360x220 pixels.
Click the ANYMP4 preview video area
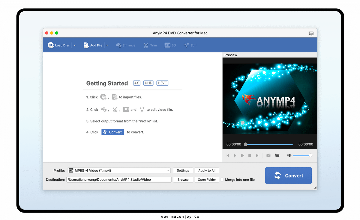pyautogui.click(x=270, y=98)
